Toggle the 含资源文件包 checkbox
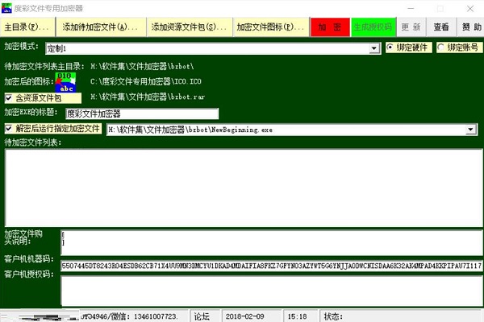This screenshot has width=484, height=322. (x=9, y=97)
